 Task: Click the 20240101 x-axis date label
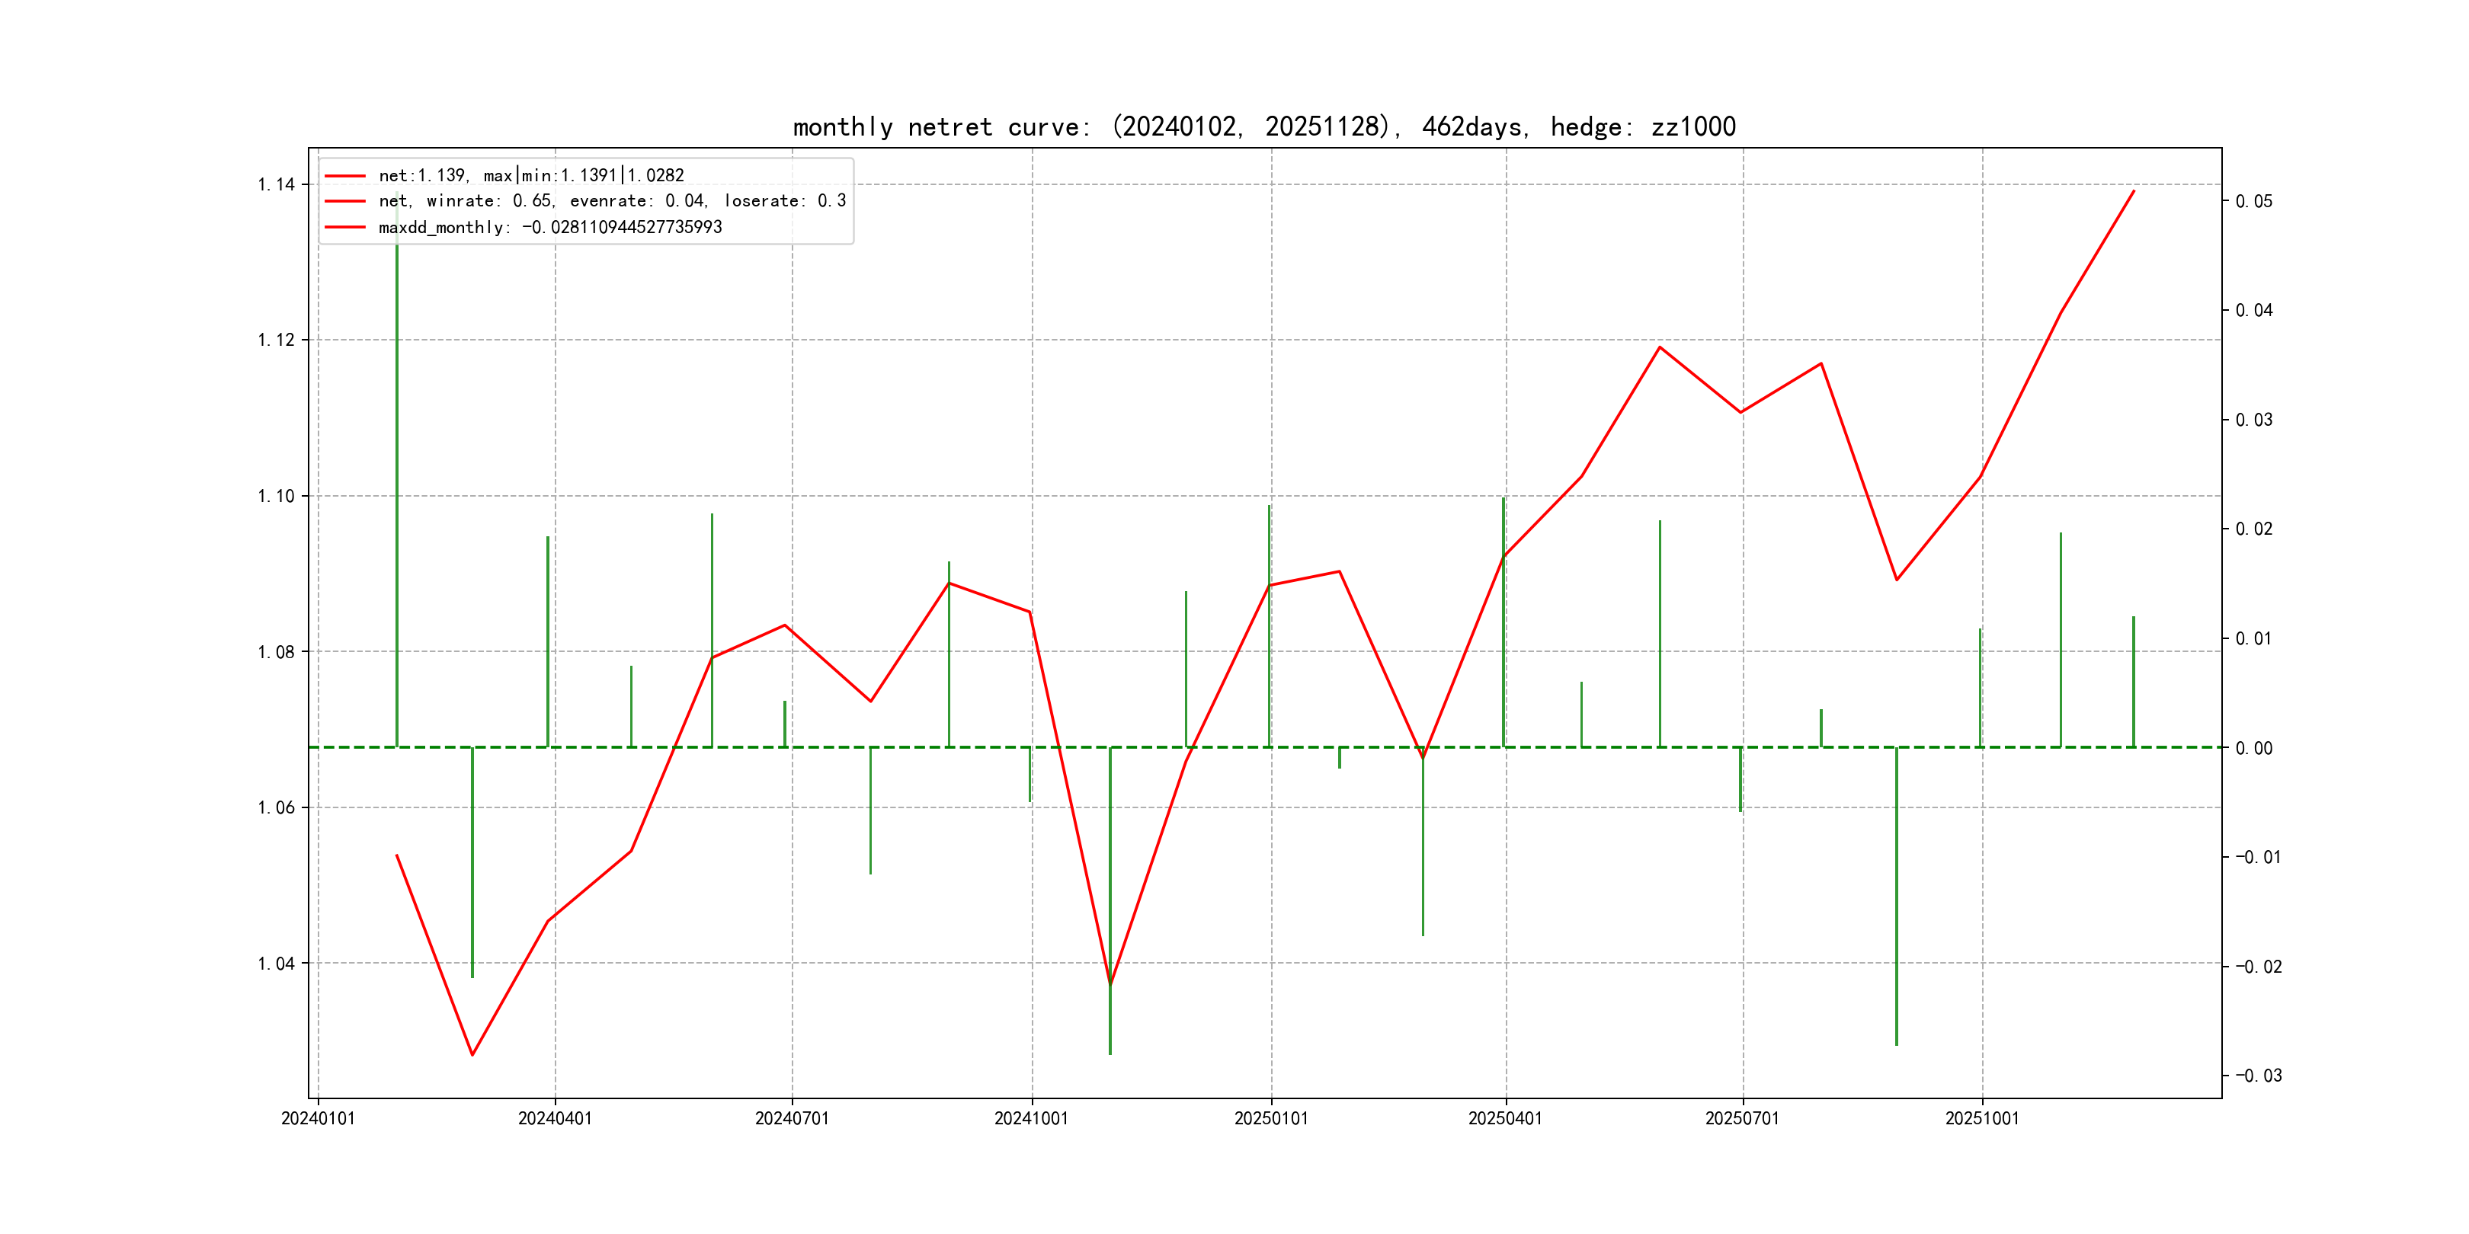pyautogui.click(x=319, y=1118)
